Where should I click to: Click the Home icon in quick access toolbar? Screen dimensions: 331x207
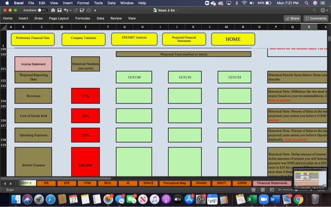click(53, 10)
